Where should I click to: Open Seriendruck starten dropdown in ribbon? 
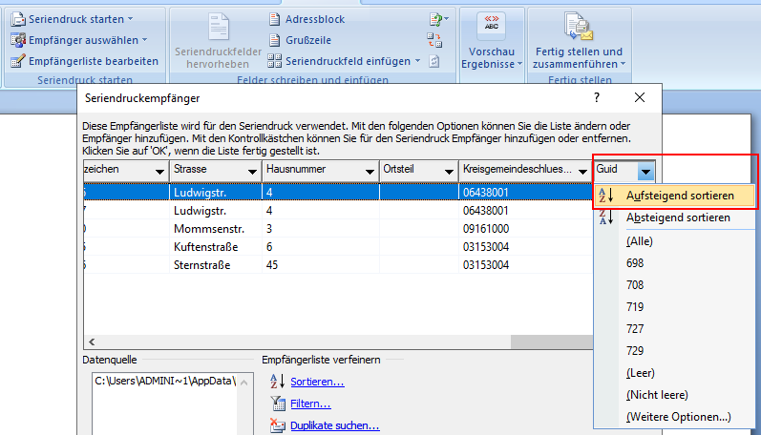coord(81,19)
